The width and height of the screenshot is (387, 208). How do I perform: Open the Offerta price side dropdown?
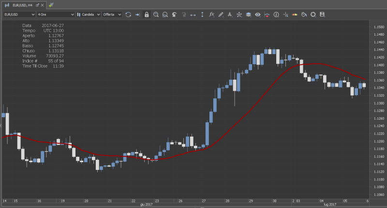pyautogui.click(x=112, y=14)
